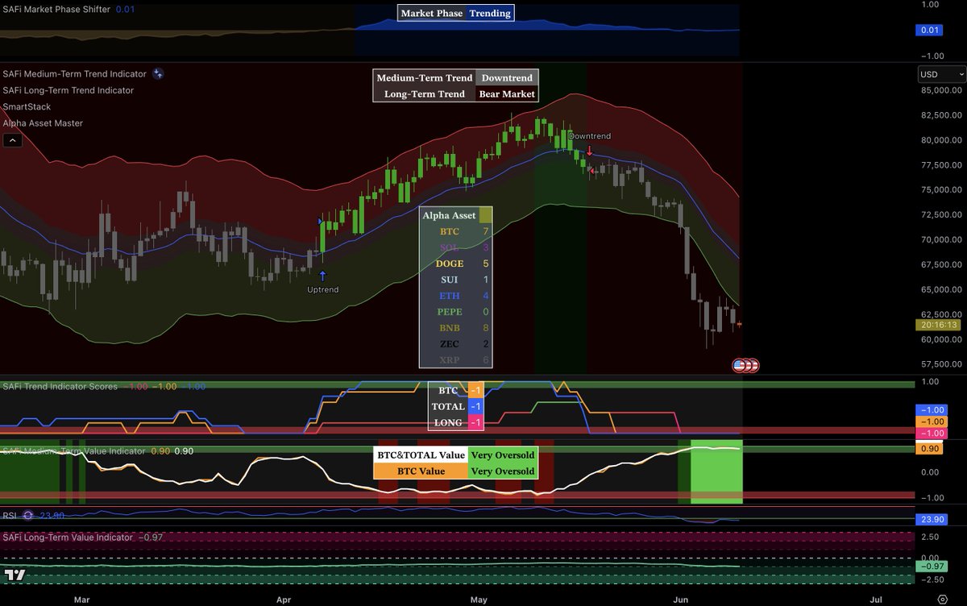Open the leftmost US flag economic event marker
The image size is (967, 606).
pyautogui.click(x=739, y=365)
